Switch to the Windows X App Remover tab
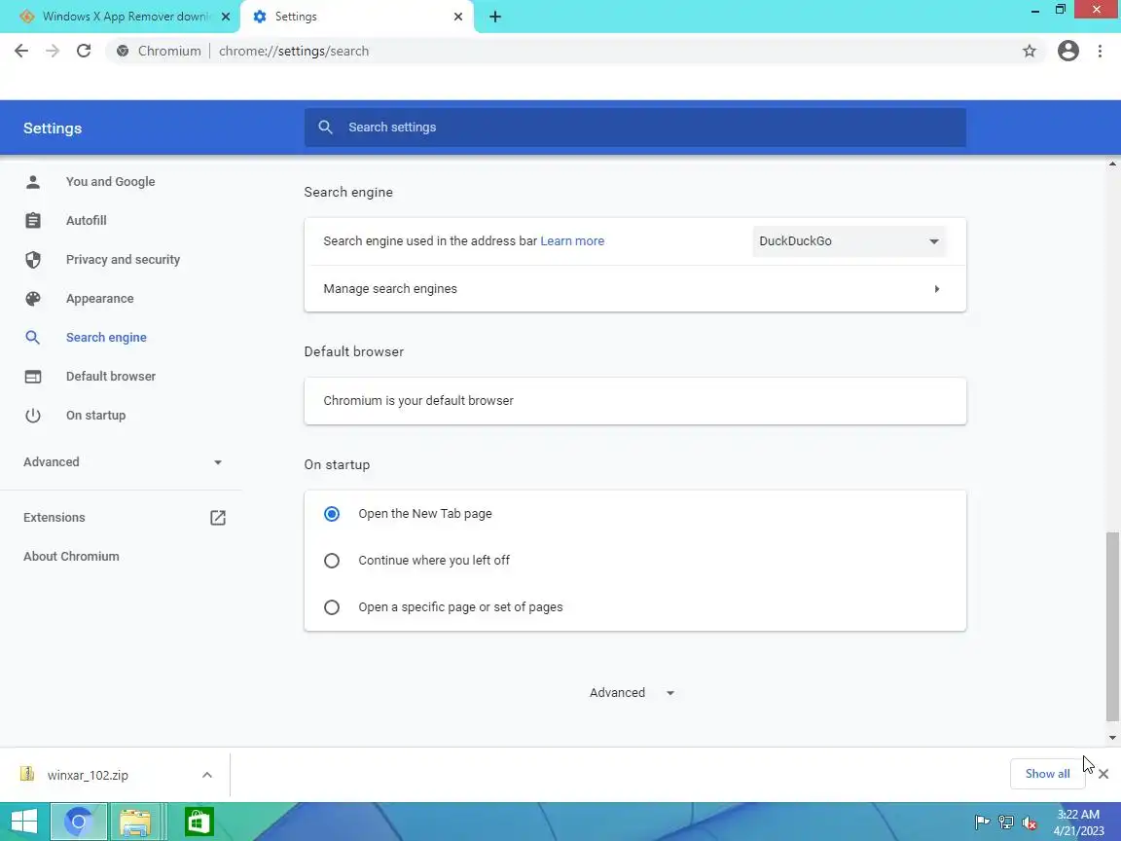Viewport: 1121px width, 841px height. [x=120, y=17]
